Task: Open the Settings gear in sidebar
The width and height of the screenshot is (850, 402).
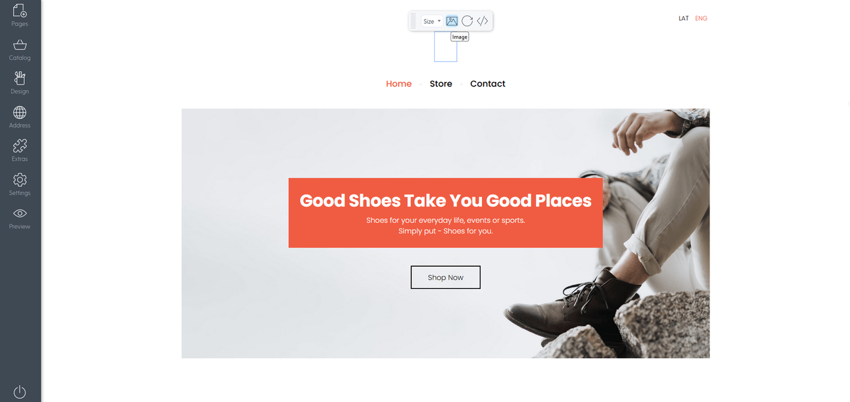Action: click(x=20, y=184)
